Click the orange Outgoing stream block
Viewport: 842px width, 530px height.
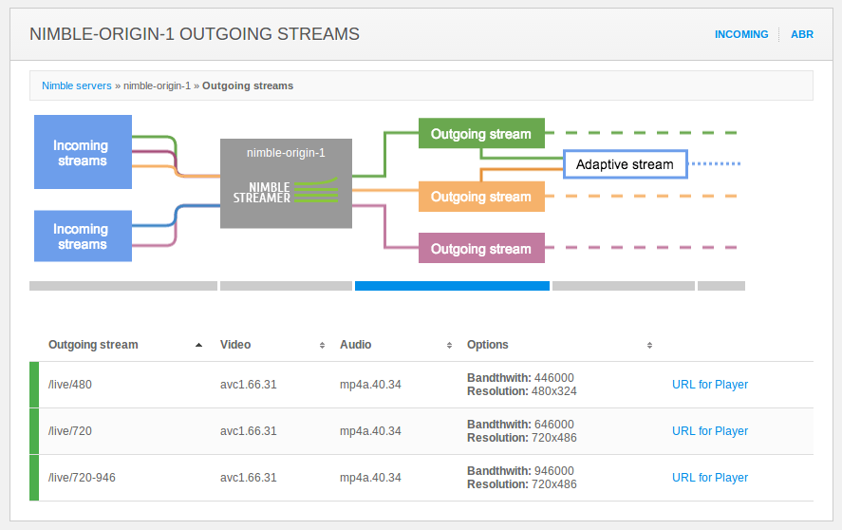[481, 197]
